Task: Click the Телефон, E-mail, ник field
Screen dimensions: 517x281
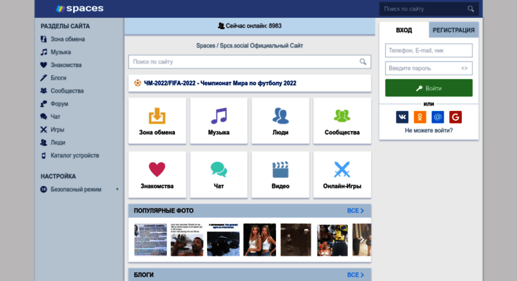Action: pyautogui.click(x=429, y=50)
